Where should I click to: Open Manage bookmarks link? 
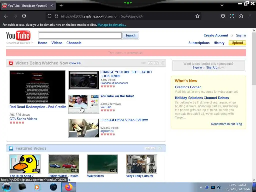112,25
